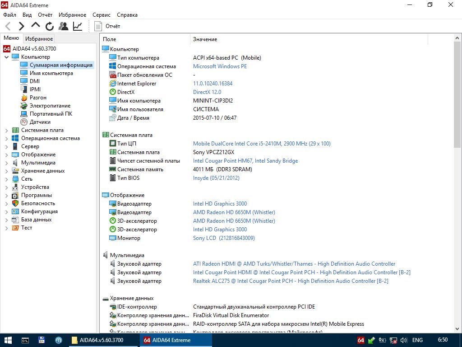Open the Insyde (05/21/2012) BIOS link
The width and height of the screenshot is (462, 347).
click(216, 178)
